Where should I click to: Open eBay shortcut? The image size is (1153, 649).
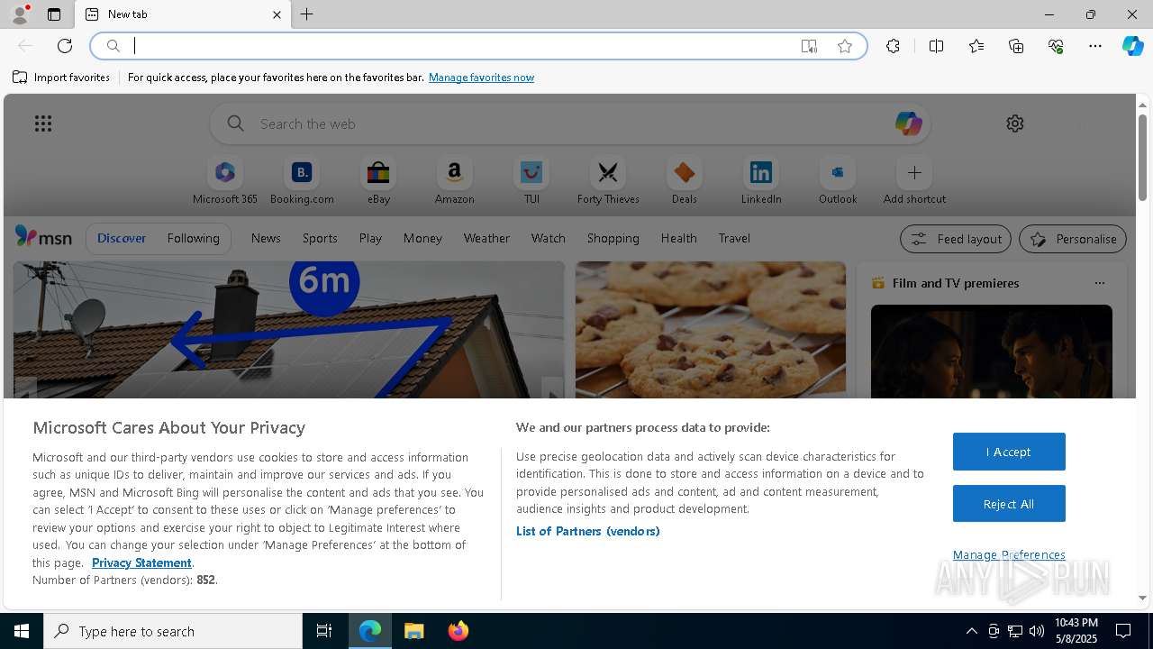pyautogui.click(x=378, y=181)
